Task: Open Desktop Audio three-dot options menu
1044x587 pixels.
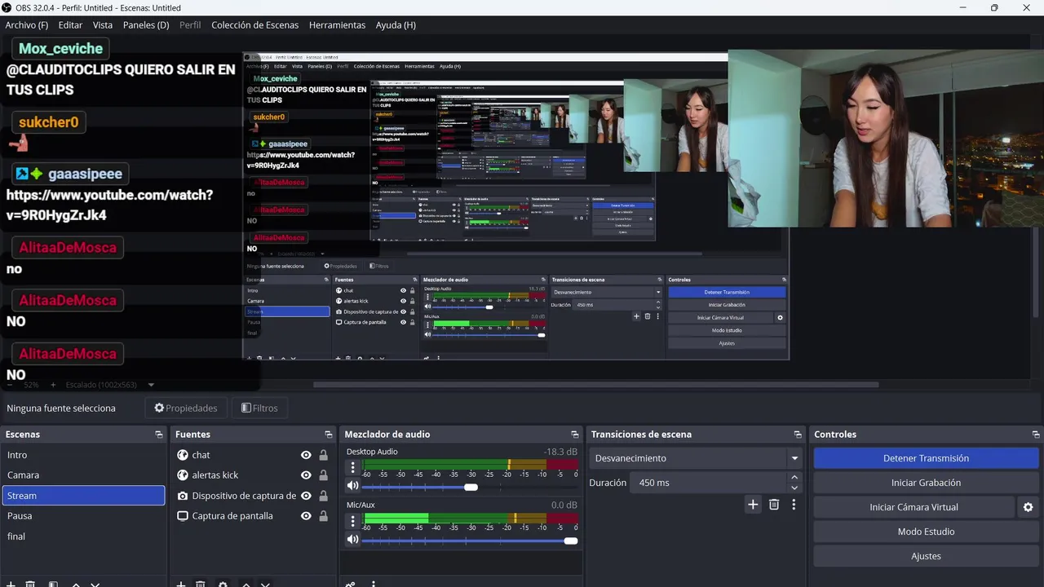Action: (352, 468)
